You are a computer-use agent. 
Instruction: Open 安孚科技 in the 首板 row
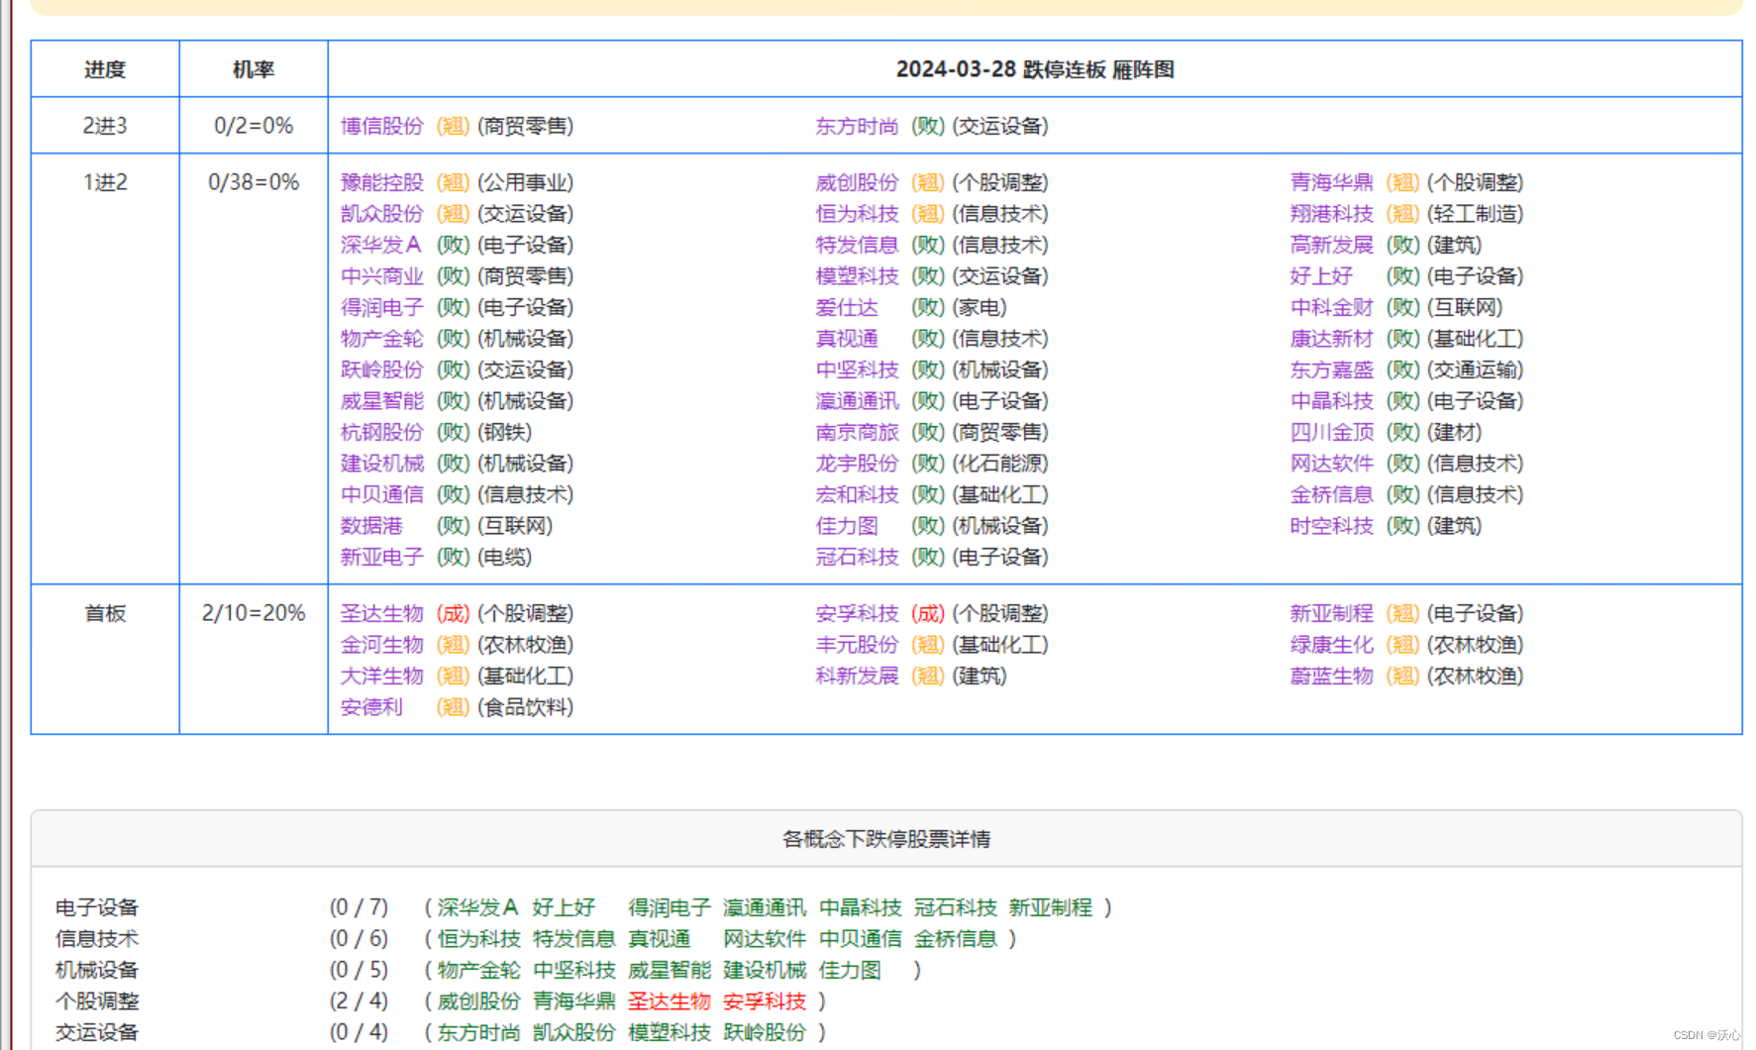857,613
